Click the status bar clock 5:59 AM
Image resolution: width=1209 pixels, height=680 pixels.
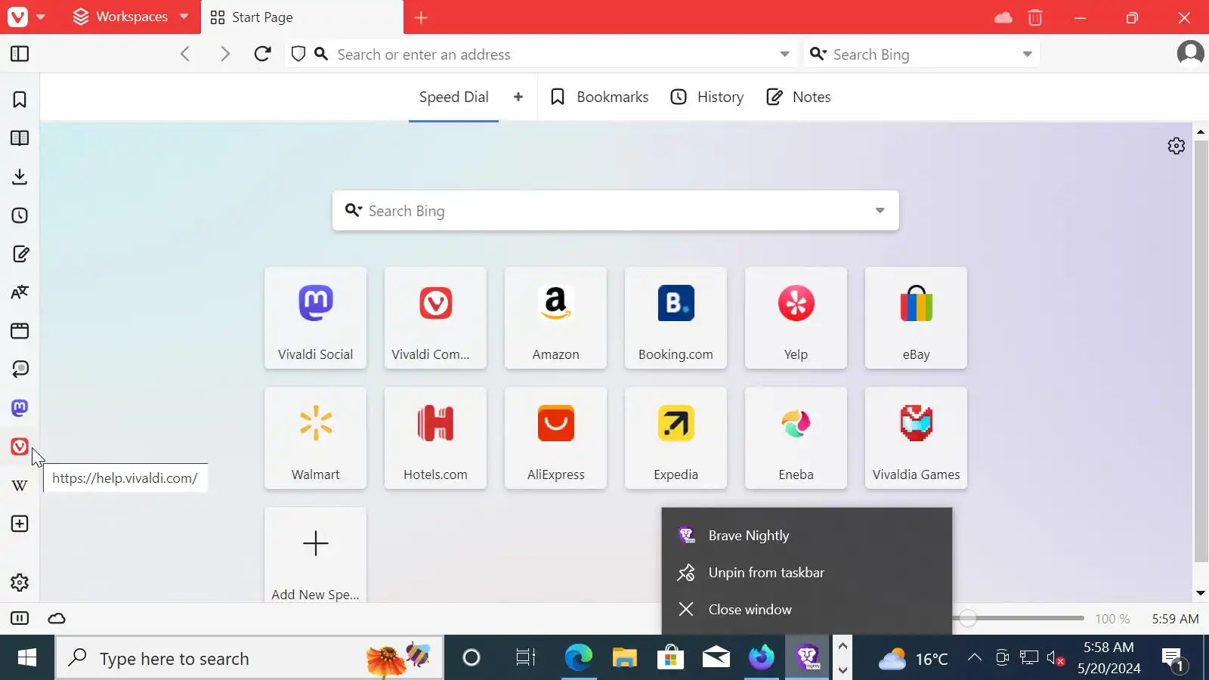click(x=1175, y=619)
